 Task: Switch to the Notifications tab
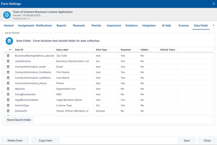(44, 26)
